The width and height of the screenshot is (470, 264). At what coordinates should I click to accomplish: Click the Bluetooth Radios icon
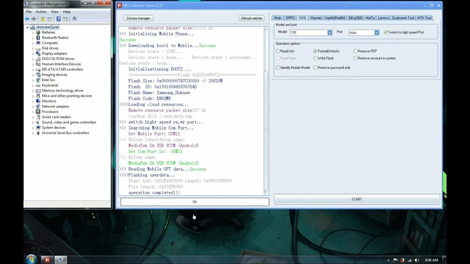click(38, 37)
